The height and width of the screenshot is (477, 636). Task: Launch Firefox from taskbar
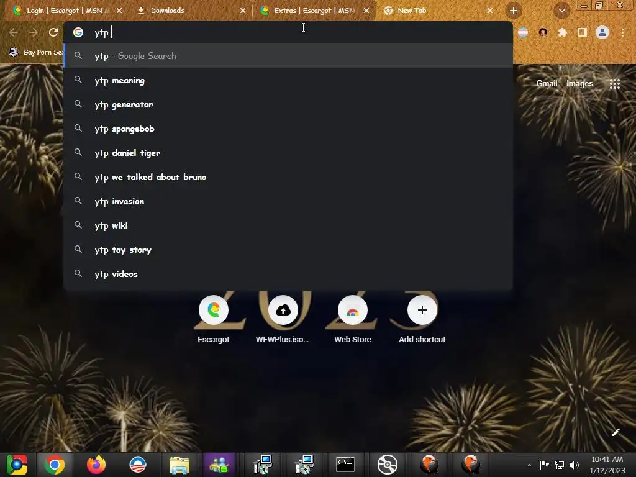(x=96, y=465)
